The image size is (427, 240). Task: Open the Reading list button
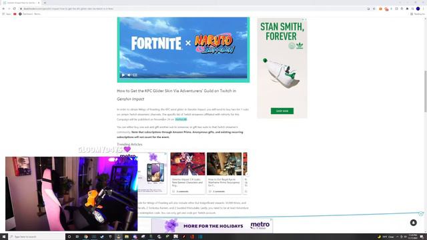(x=418, y=14)
